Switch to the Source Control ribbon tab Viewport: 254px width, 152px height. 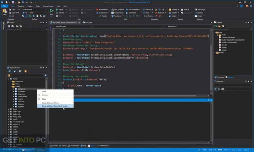pyautogui.click(x=48, y=6)
